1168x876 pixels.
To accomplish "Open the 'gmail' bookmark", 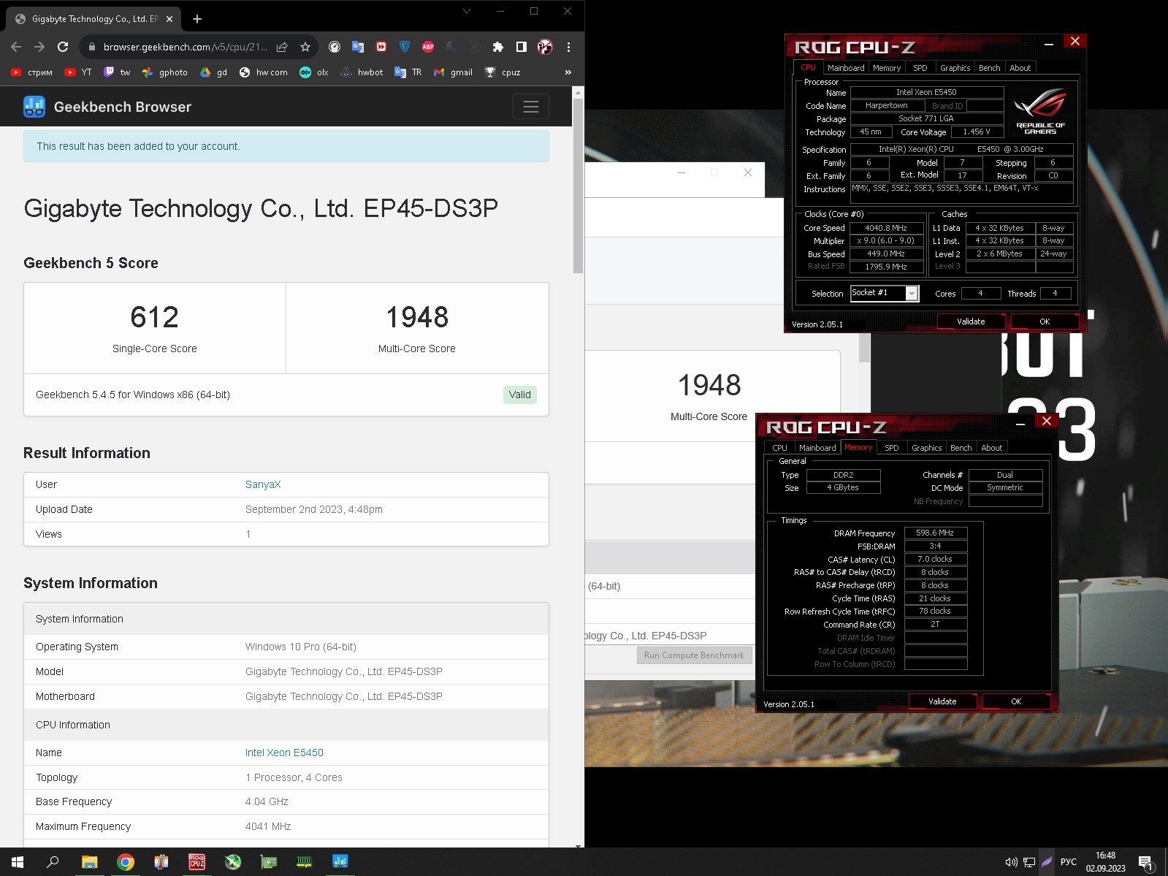I will click(454, 72).
